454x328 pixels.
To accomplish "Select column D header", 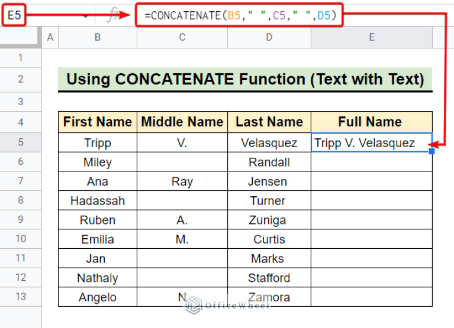I will point(269,37).
